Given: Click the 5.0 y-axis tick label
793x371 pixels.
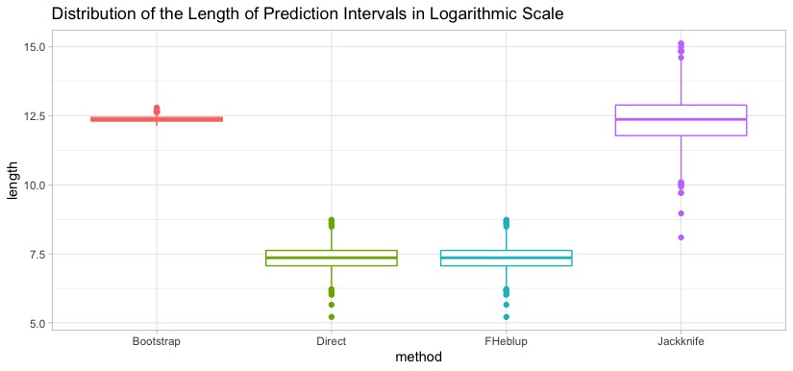Looking at the screenshot, I should click(x=37, y=323).
